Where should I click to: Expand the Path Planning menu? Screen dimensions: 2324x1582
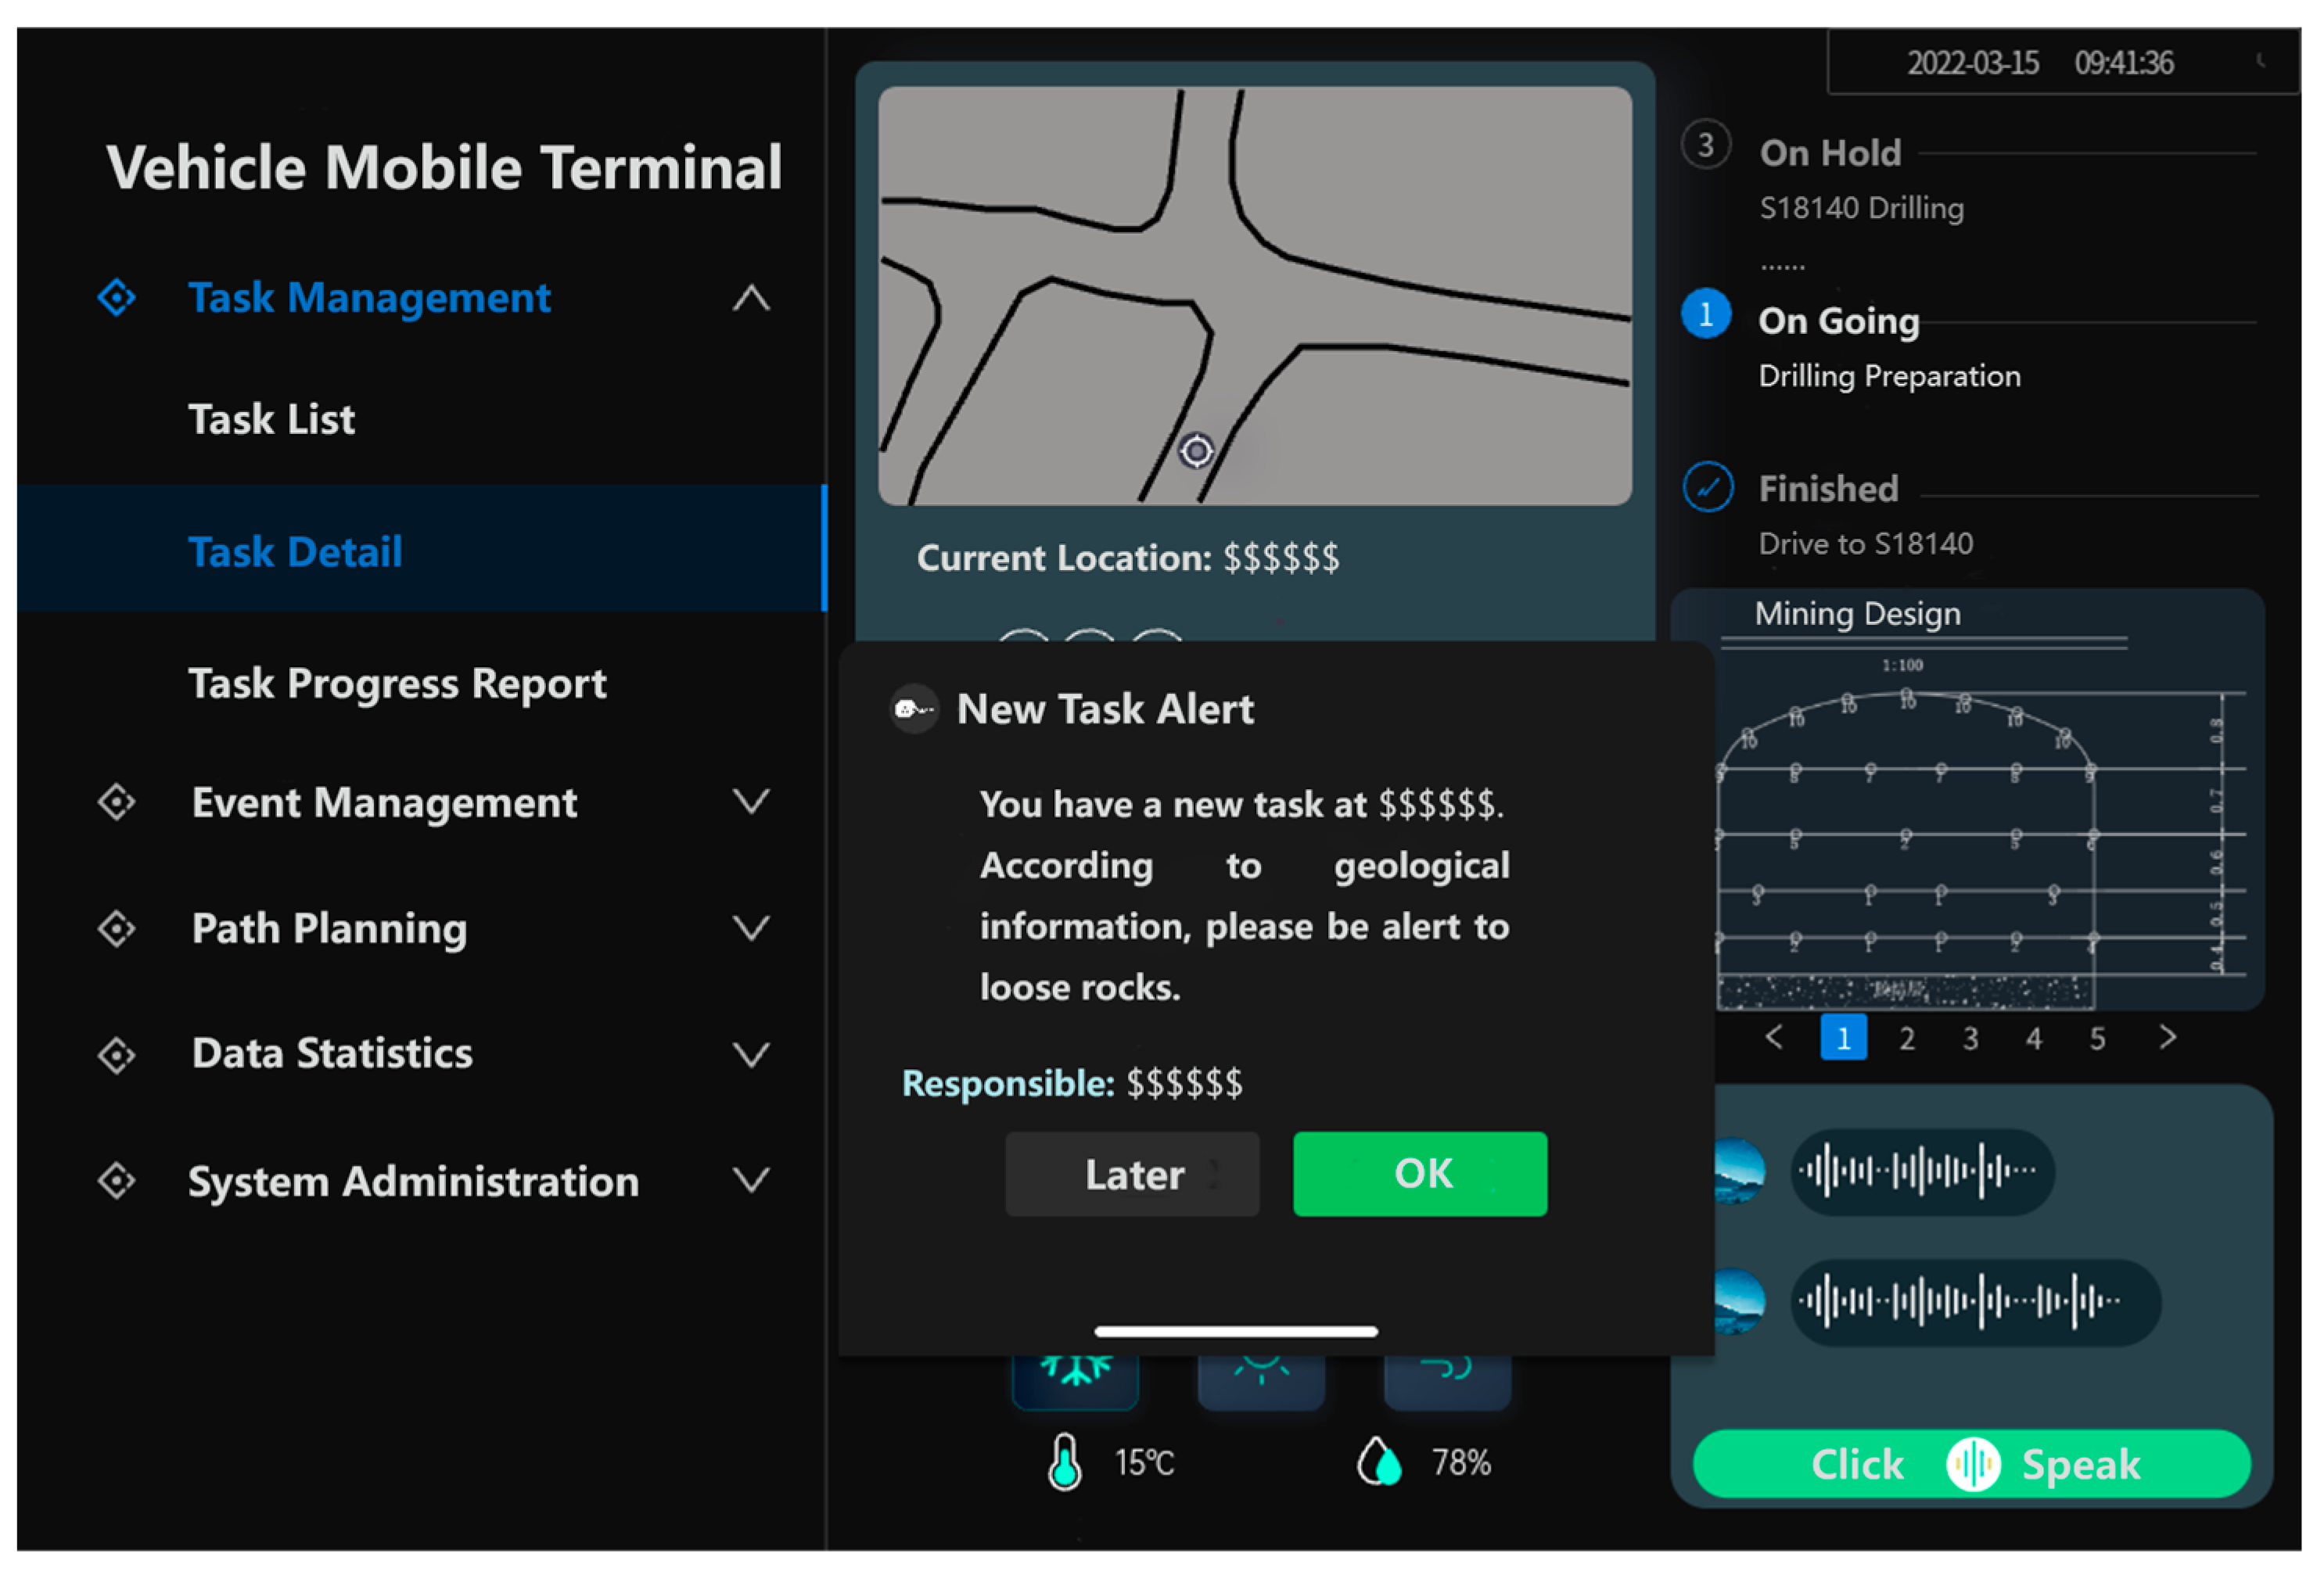(x=751, y=928)
